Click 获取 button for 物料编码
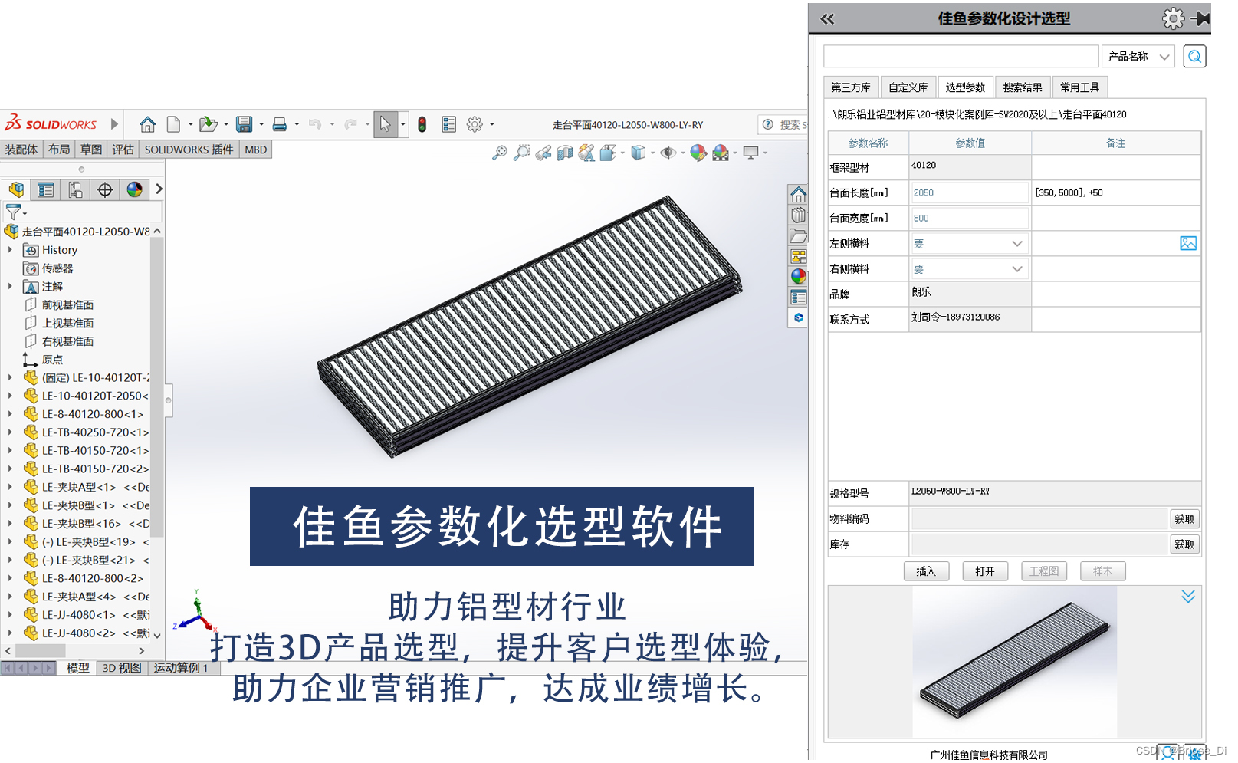This screenshot has height=763, width=1238. (1184, 519)
